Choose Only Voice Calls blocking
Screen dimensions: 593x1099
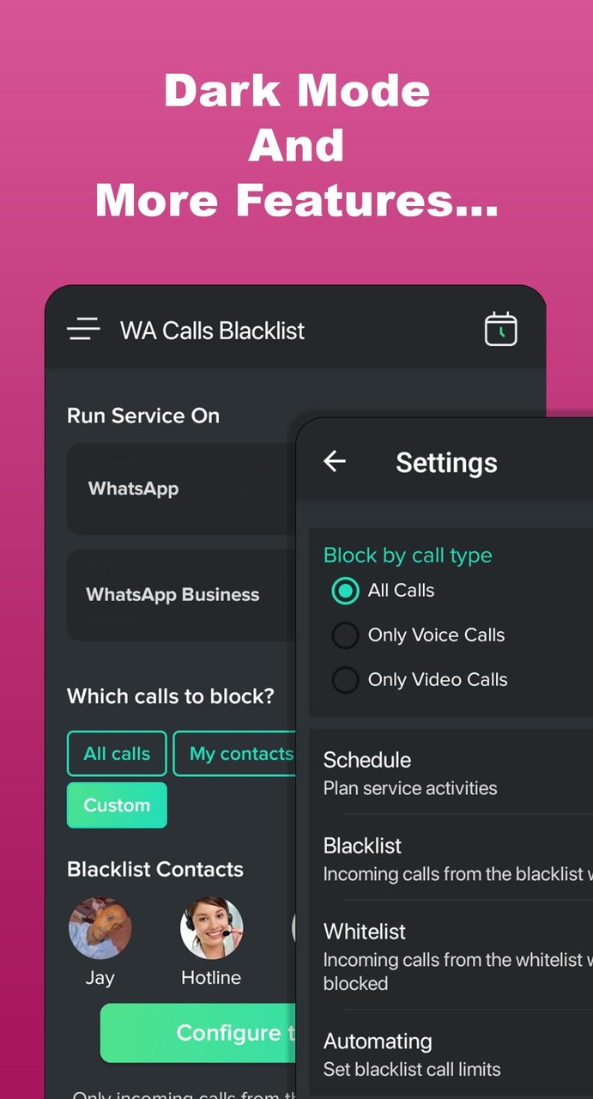coord(345,635)
